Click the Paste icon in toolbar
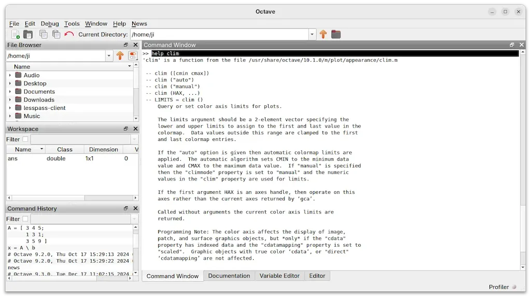The height and width of the screenshot is (298, 531). pos(56,34)
